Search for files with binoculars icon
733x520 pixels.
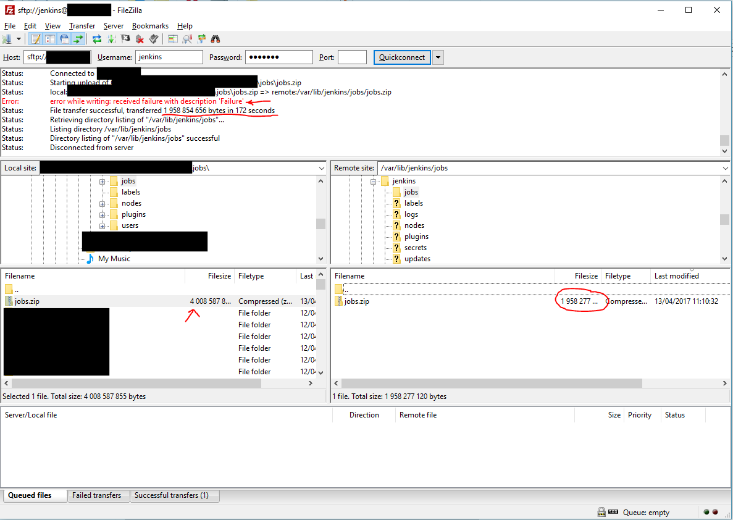click(x=216, y=40)
